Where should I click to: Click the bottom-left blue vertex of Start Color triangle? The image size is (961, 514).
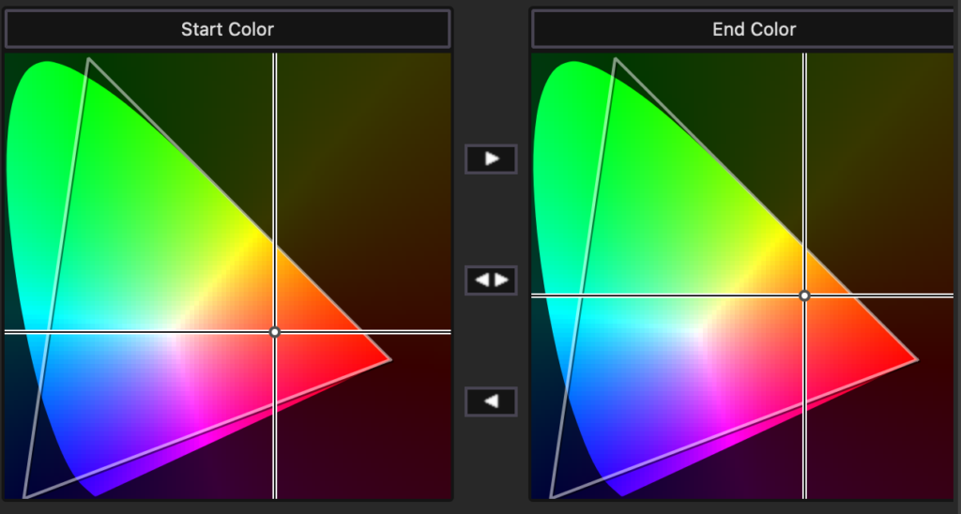pos(24,496)
